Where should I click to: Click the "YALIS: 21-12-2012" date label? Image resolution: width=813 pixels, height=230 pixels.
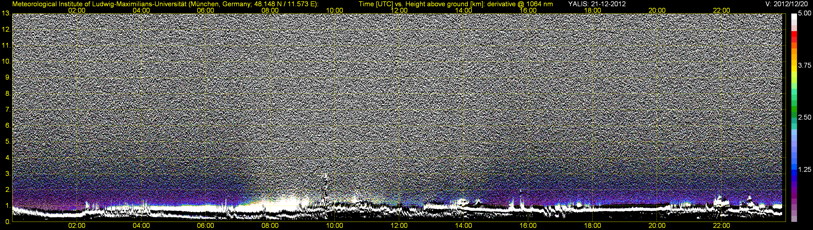point(597,4)
